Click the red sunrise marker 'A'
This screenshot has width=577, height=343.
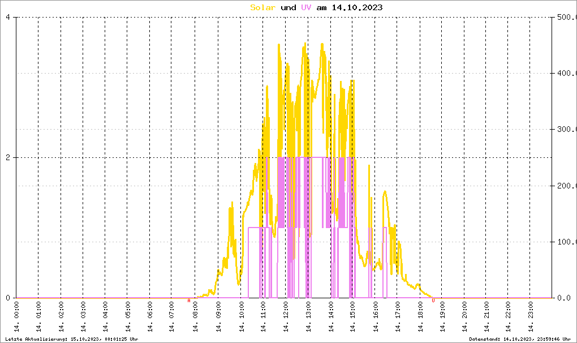pyautogui.click(x=189, y=301)
